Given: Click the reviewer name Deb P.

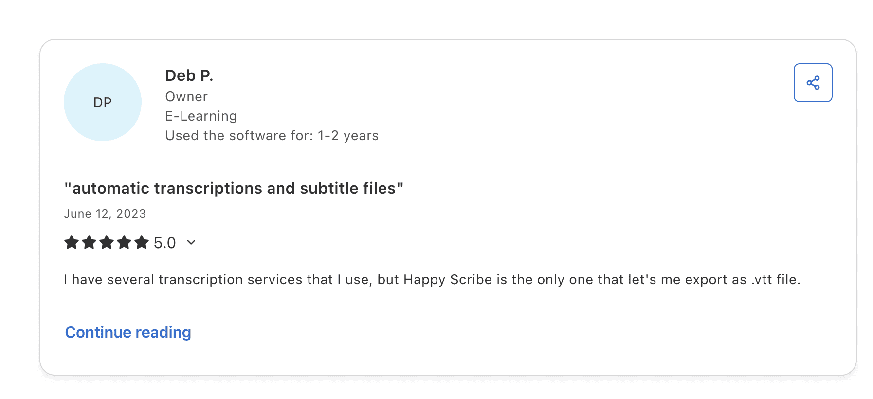Looking at the screenshot, I should pyautogui.click(x=189, y=75).
